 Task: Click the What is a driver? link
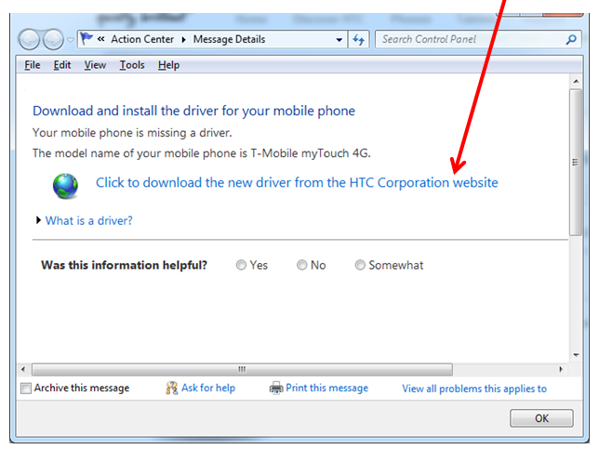[x=89, y=220]
